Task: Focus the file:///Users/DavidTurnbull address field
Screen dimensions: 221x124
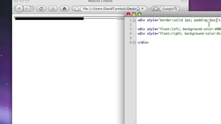Action: tap(109, 9)
